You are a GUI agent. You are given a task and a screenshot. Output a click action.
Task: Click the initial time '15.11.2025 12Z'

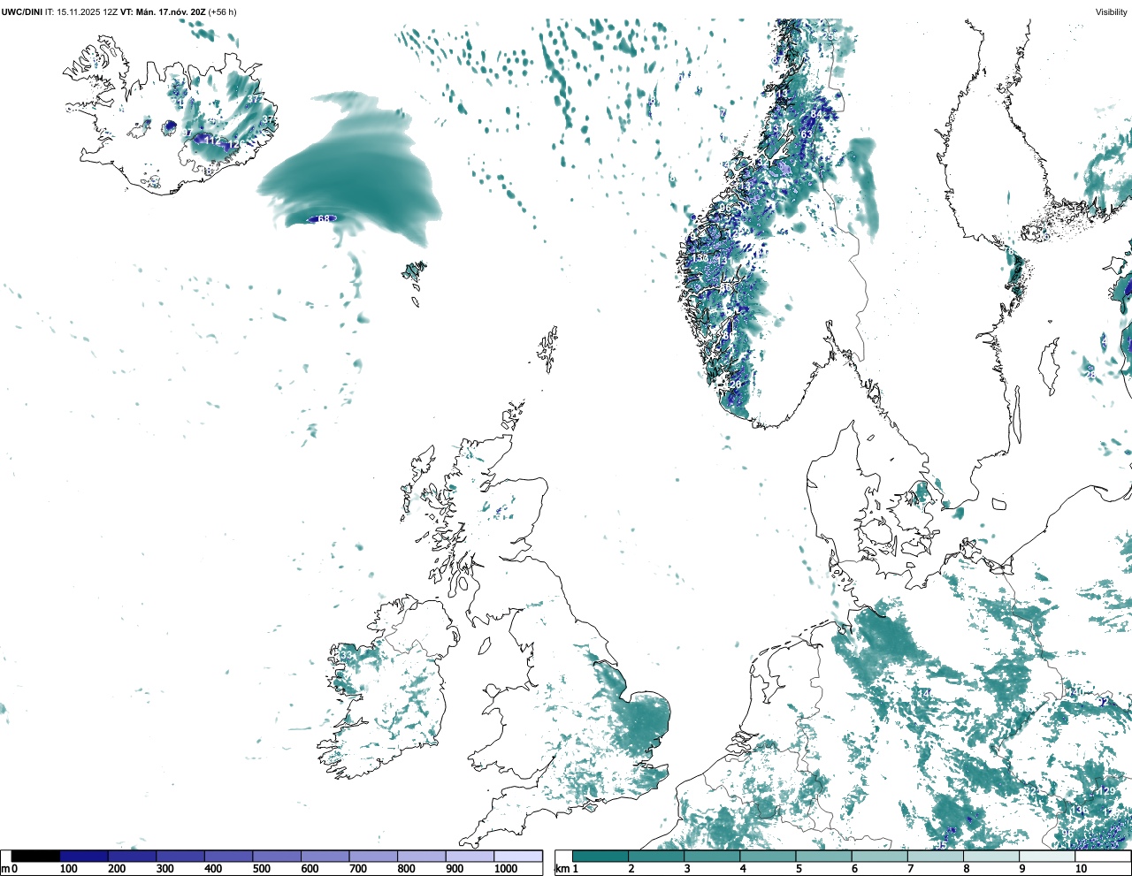[88, 11]
